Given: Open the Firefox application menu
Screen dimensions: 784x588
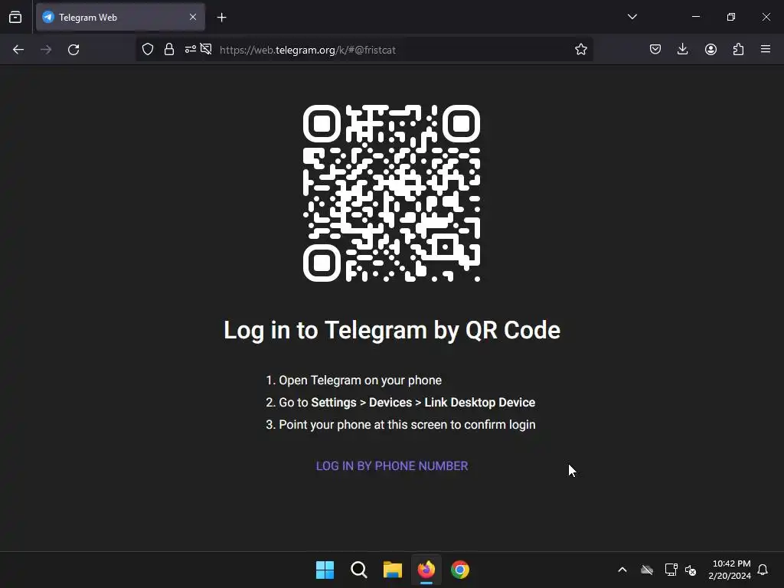Looking at the screenshot, I should [766, 50].
